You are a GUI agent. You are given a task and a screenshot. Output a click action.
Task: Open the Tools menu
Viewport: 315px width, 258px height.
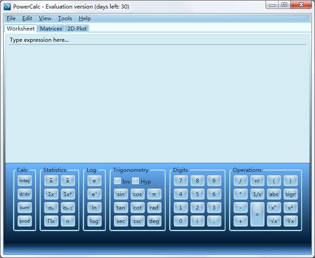(65, 18)
